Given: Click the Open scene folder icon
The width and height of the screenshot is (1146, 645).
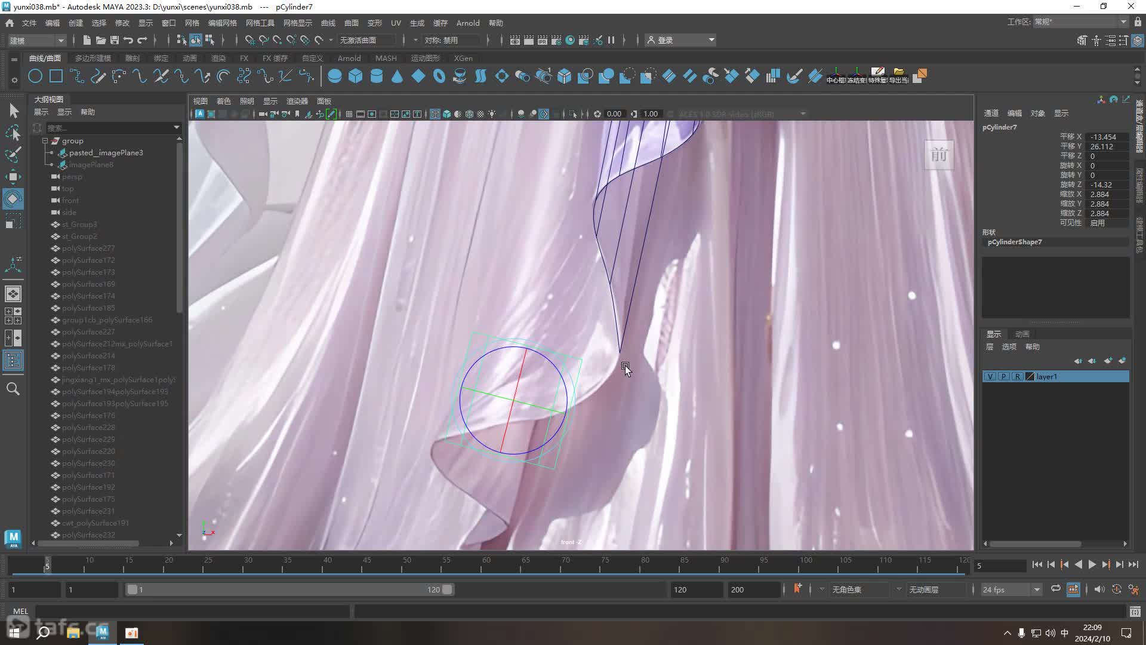Looking at the screenshot, I should coord(101,40).
